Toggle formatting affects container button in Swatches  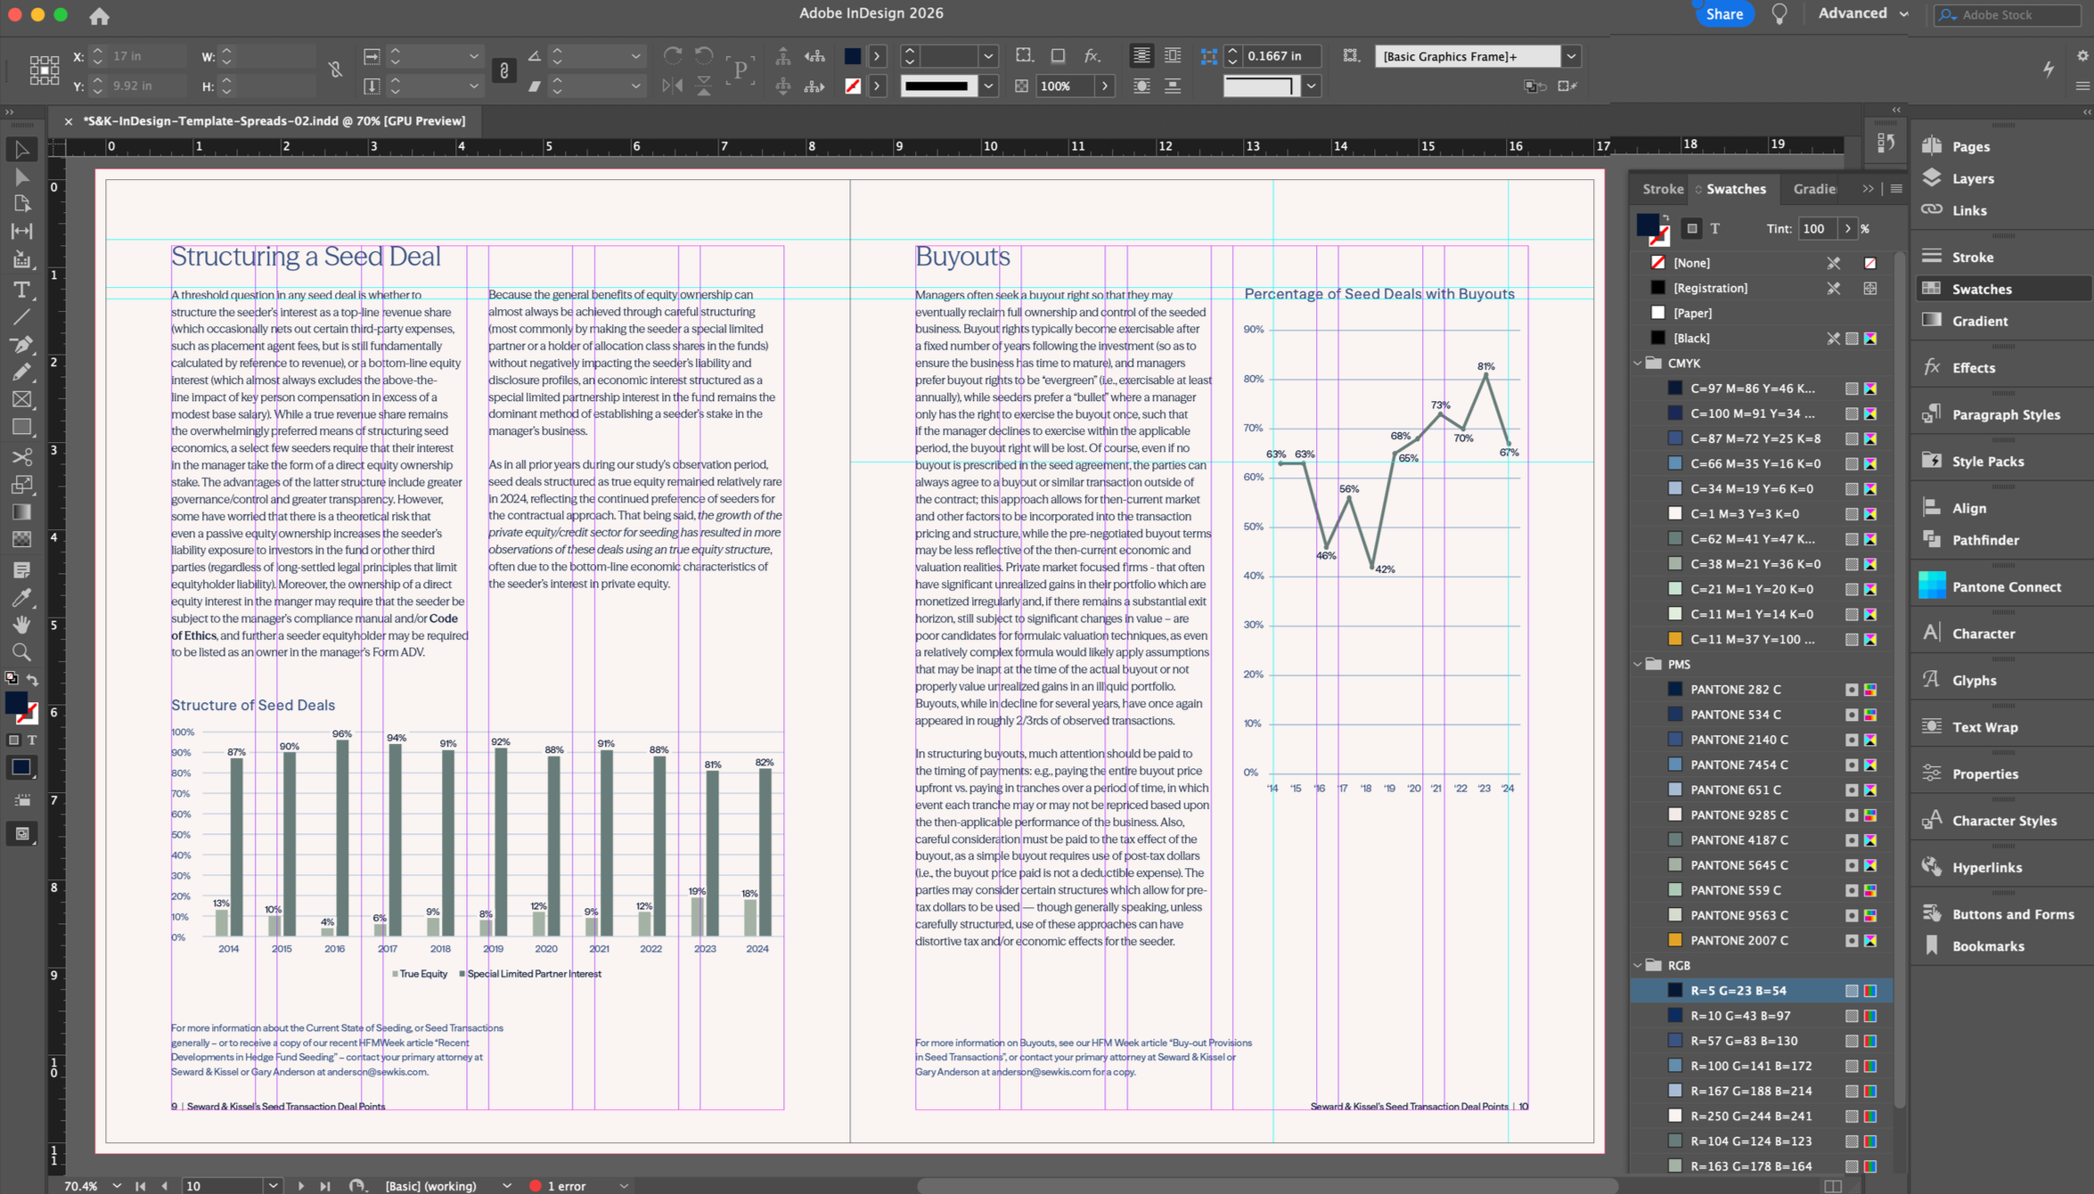pos(1691,229)
